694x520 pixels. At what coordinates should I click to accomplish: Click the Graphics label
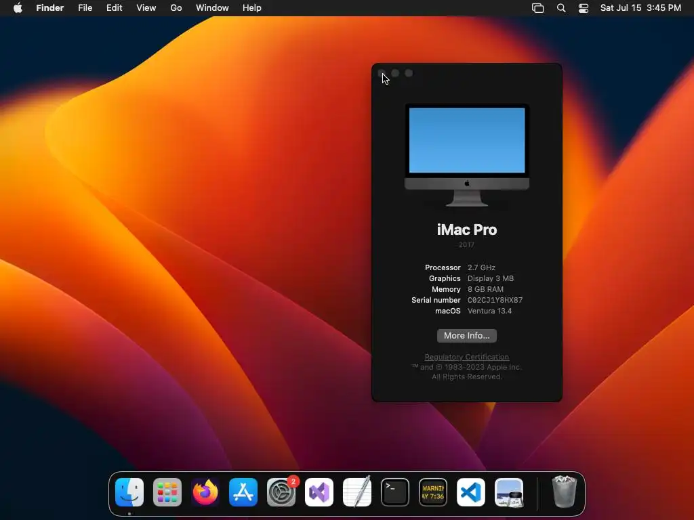tap(445, 278)
